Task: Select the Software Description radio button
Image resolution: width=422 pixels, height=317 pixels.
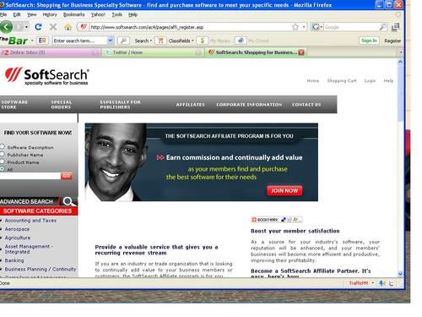Action: click(x=2, y=146)
